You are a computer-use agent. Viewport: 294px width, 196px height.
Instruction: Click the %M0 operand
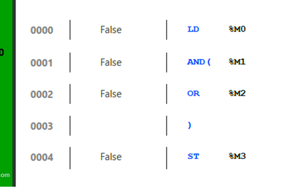237,29
